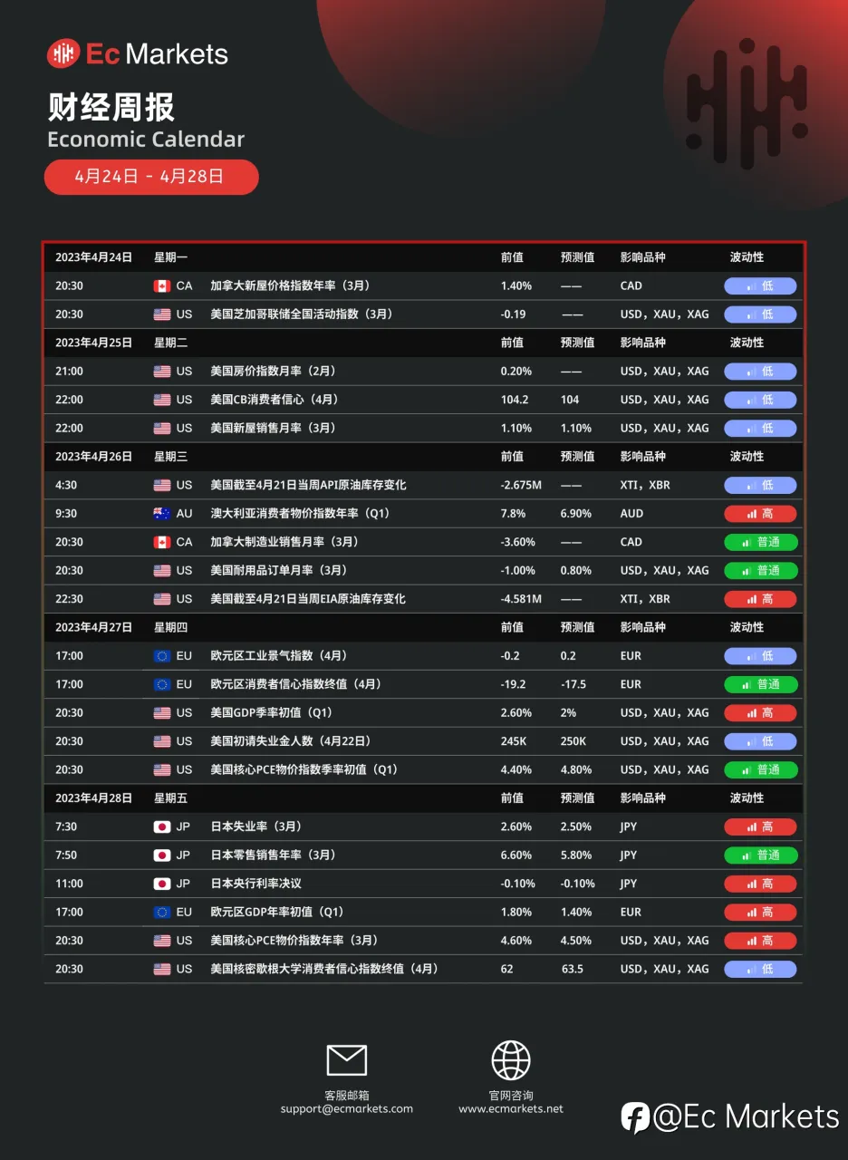This screenshot has width=848, height=1160.
Task: Select the 2023年4月24日 date header
Action: tap(93, 257)
